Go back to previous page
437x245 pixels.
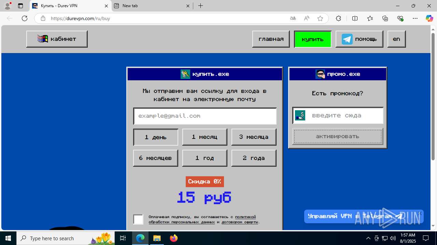(10, 18)
